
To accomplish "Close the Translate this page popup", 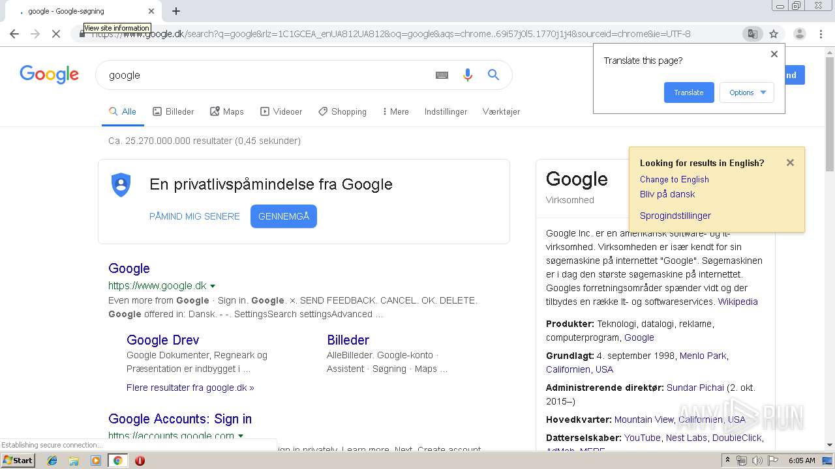I will 774,54.
